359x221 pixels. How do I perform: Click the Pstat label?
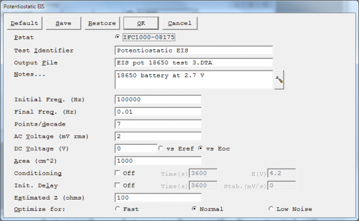(24, 38)
